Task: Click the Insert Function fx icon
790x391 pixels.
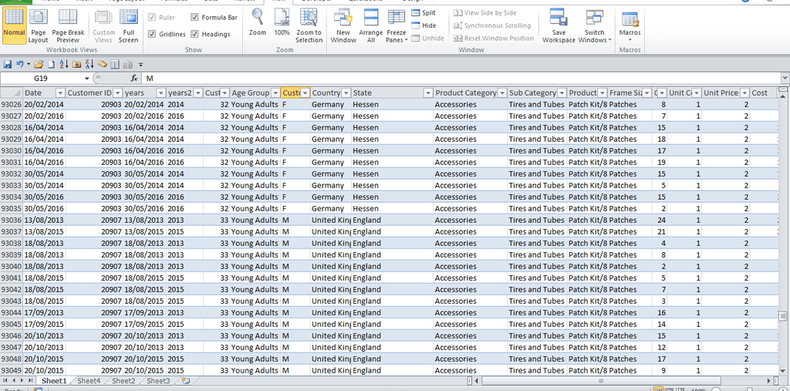Action: [134, 78]
